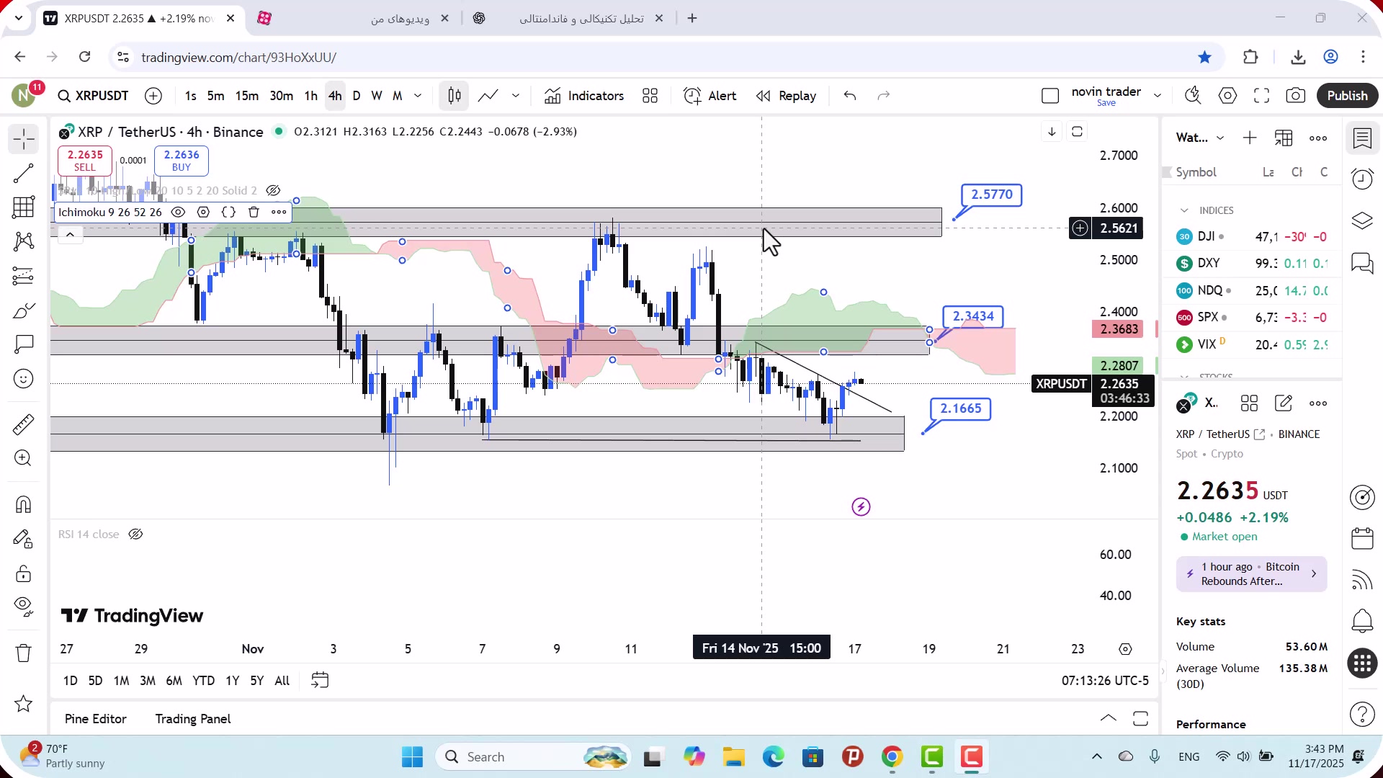The height and width of the screenshot is (778, 1383).
Task: Expand the bottom panel chevron
Action: [x=1108, y=718]
